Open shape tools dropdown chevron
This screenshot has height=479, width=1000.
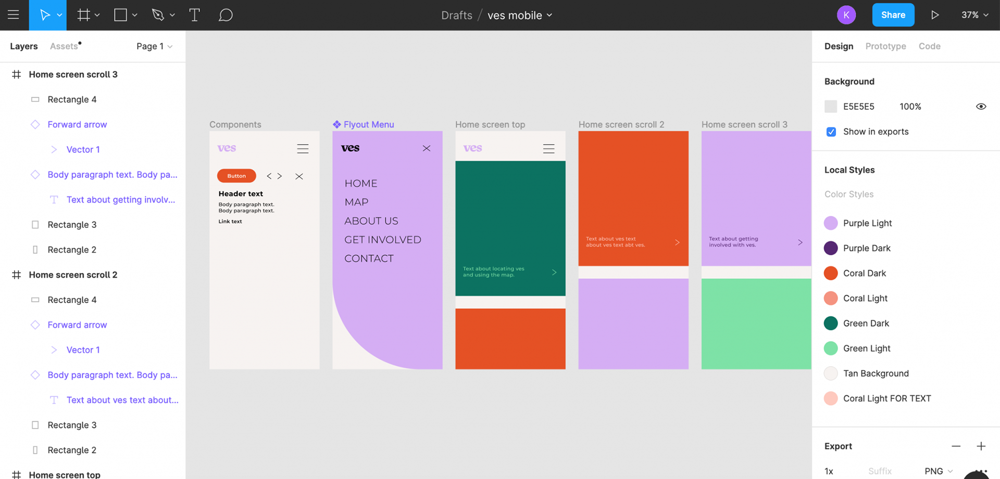[x=135, y=15]
